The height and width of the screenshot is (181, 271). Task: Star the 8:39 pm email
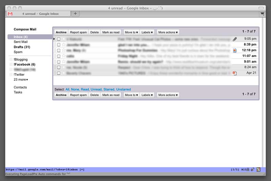[64, 45]
